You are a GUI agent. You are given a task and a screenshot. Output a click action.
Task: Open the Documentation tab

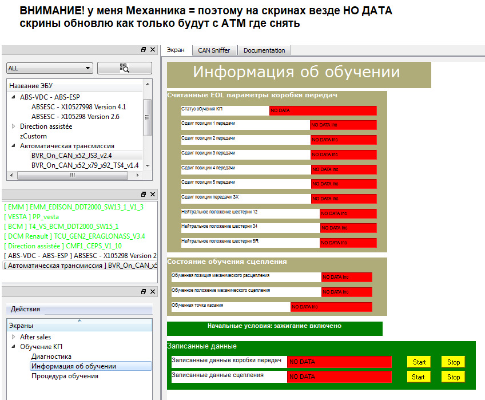click(264, 50)
